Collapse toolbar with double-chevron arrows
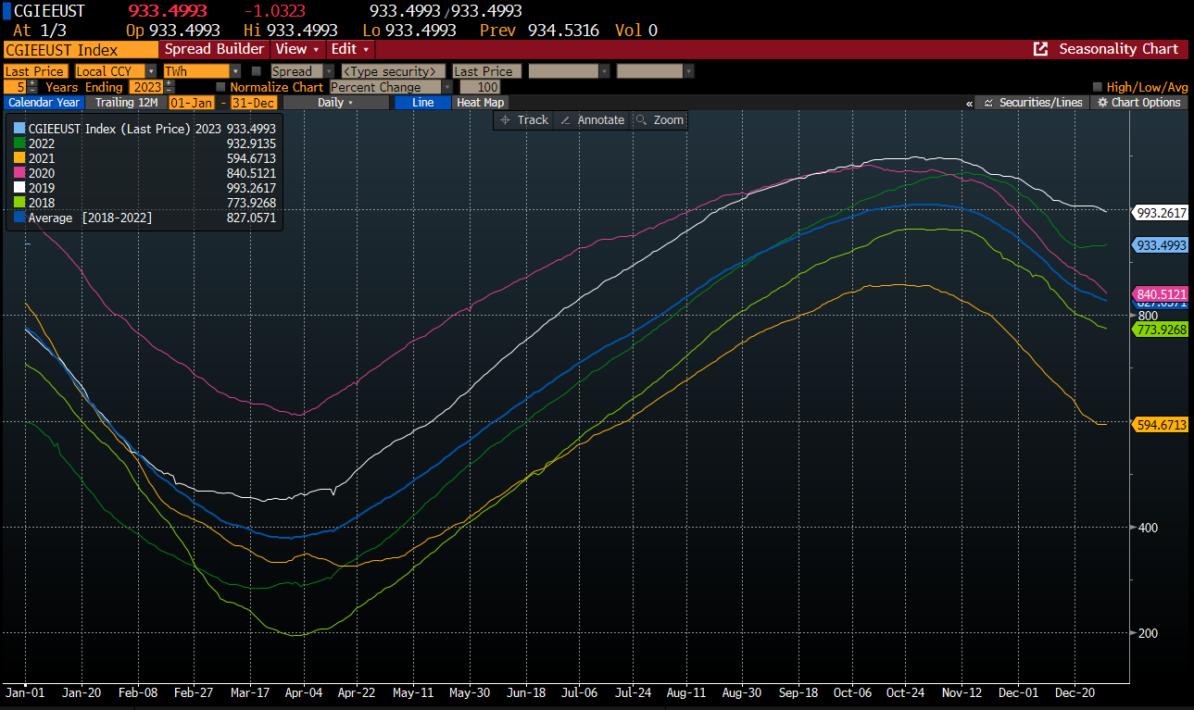The width and height of the screenshot is (1194, 710). point(969,103)
